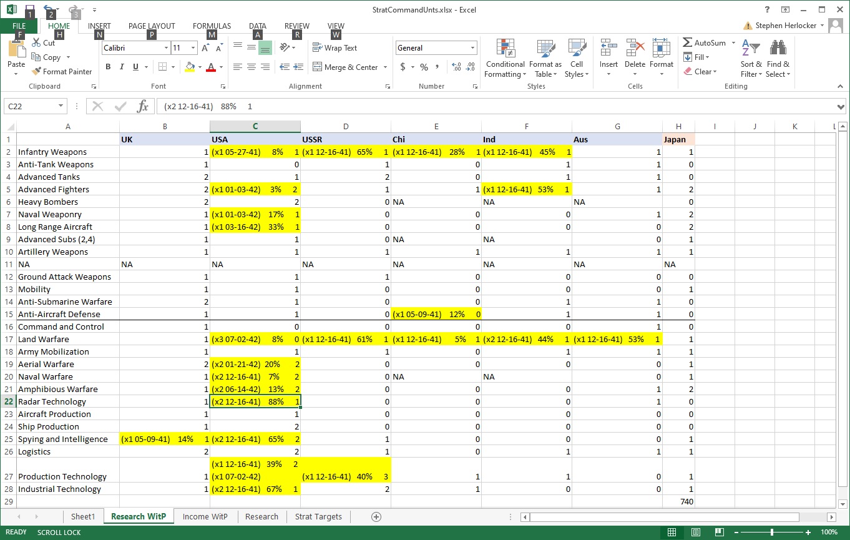
Task: Apply AutoSum to the selection
Action: click(x=705, y=42)
